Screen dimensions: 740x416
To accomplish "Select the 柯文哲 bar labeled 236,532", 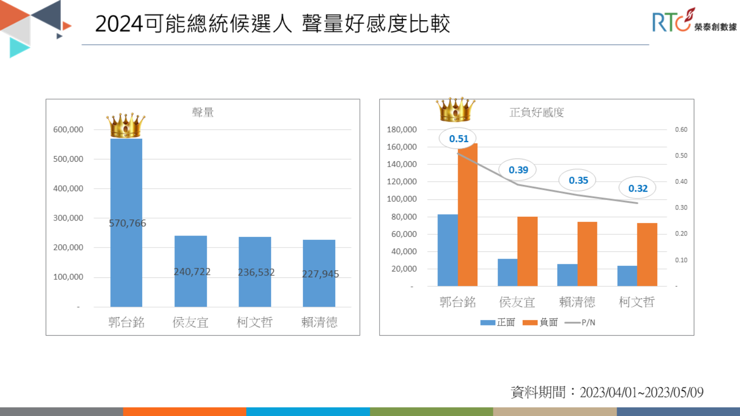I will [x=255, y=272].
